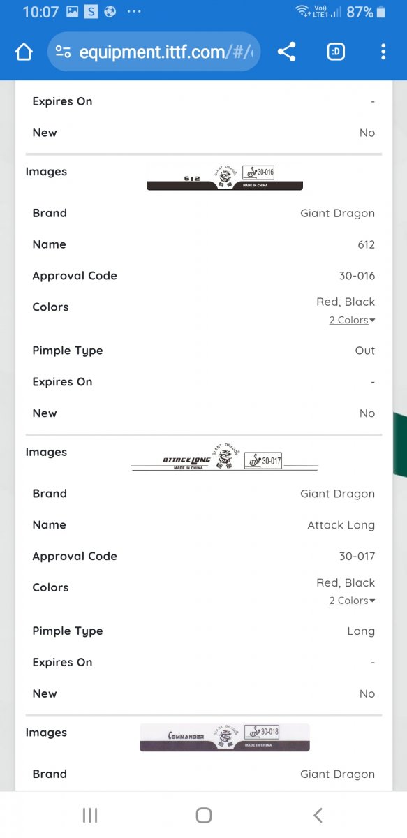Tap the share icon
The width and height of the screenshot is (407, 838).
[286, 52]
